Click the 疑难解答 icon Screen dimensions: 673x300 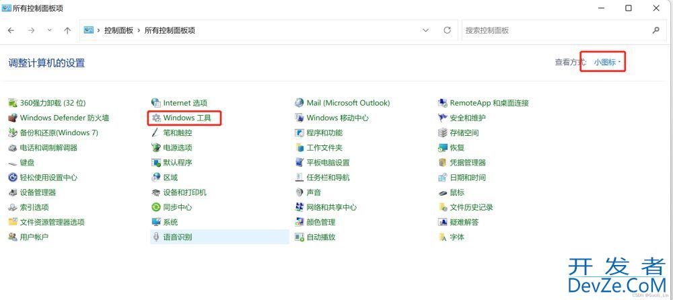click(x=443, y=222)
